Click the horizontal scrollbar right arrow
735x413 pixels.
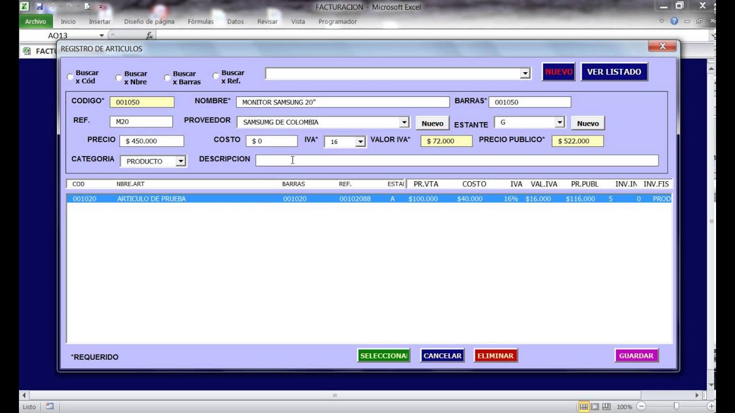pos(697,395)
